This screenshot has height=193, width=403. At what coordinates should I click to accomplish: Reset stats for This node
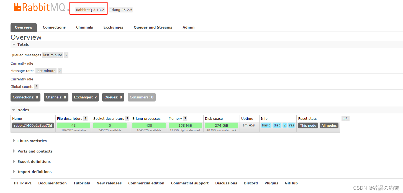(308, 126)
